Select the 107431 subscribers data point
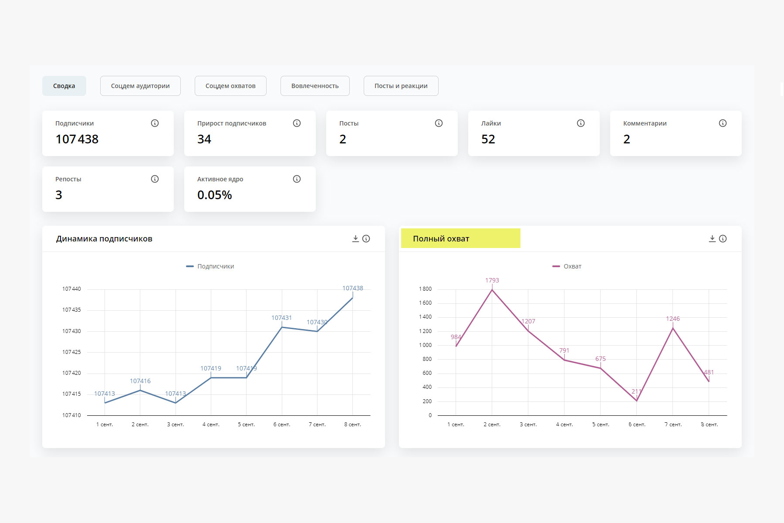The height and width of the screenshot is (523, 784). pyautogui.click(x=282, y=327)
